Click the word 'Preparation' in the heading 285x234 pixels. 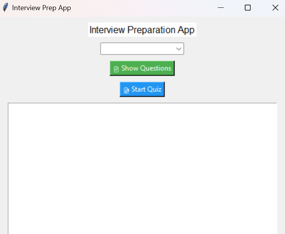point(151,30)
